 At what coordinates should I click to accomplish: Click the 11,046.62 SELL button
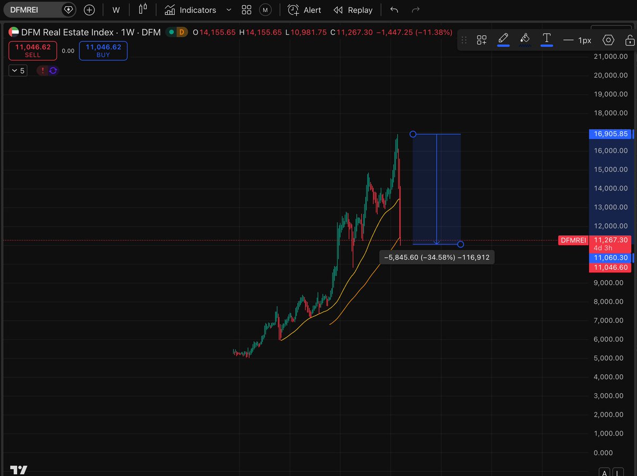pyautogui.click(x=33, y=51)
